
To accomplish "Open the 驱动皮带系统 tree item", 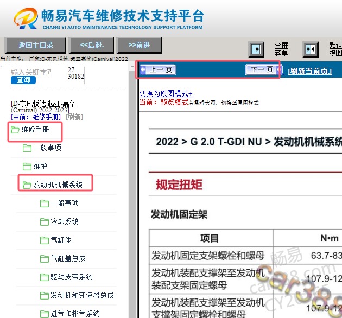I will point(72,277).
